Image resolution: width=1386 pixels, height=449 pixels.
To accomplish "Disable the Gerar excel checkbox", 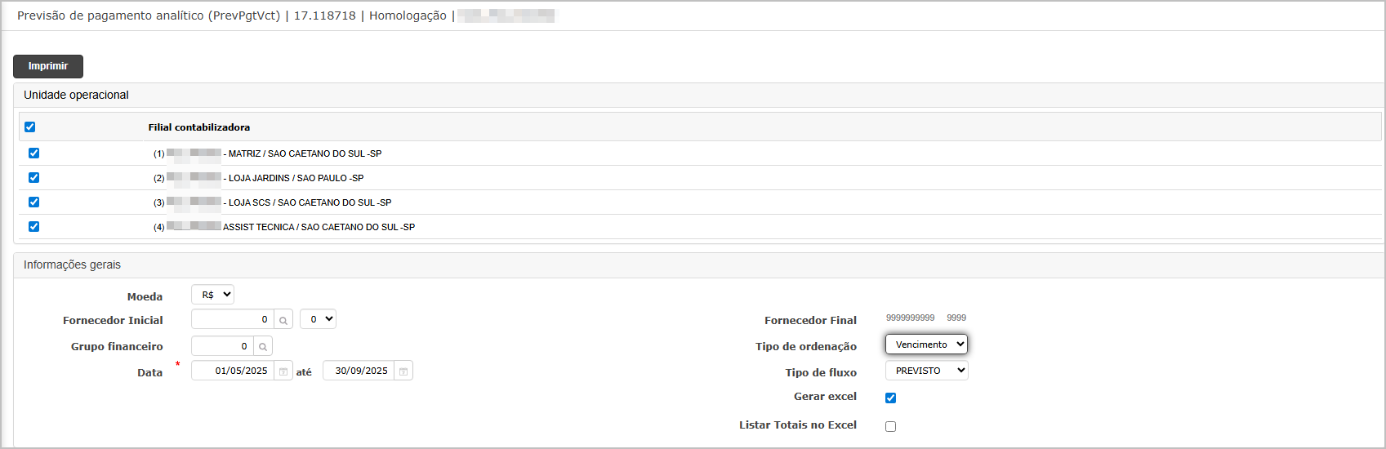I will (x=890, y=398).
